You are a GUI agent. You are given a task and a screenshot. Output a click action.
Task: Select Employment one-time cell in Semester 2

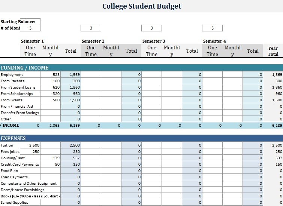[91, 74]
